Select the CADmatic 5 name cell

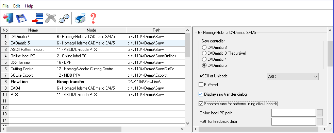tap(33, 43)
